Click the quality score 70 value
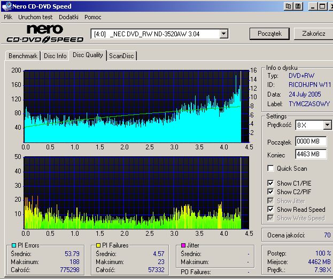 click(x=327, y=235)
